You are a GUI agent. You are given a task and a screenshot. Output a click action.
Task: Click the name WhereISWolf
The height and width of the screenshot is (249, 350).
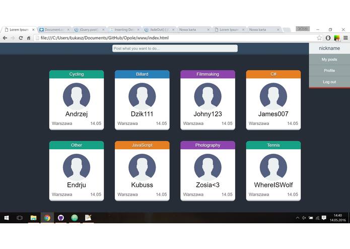click(273, 185)
